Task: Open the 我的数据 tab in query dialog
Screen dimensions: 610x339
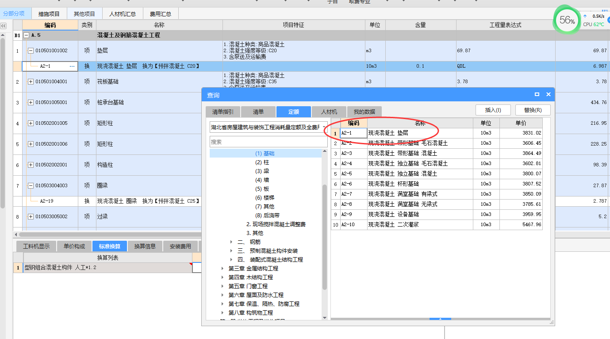Action: tap(364, 112)
